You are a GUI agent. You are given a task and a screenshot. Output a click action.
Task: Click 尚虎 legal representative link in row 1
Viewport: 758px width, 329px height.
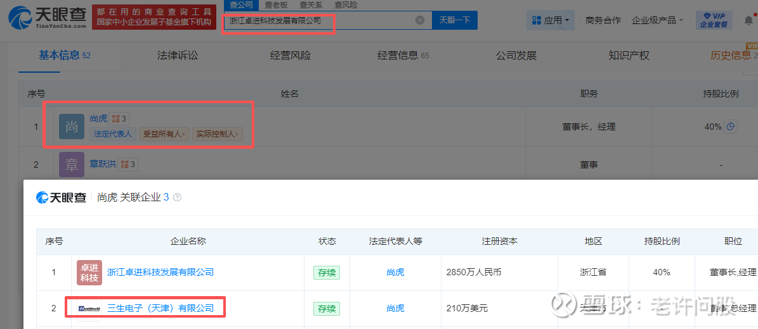395,272
